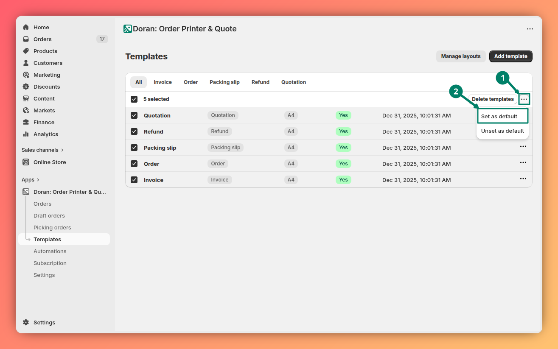Click the Online Store storefront icon
Viewport: 558px width, 349px height.
click(26, 162)
